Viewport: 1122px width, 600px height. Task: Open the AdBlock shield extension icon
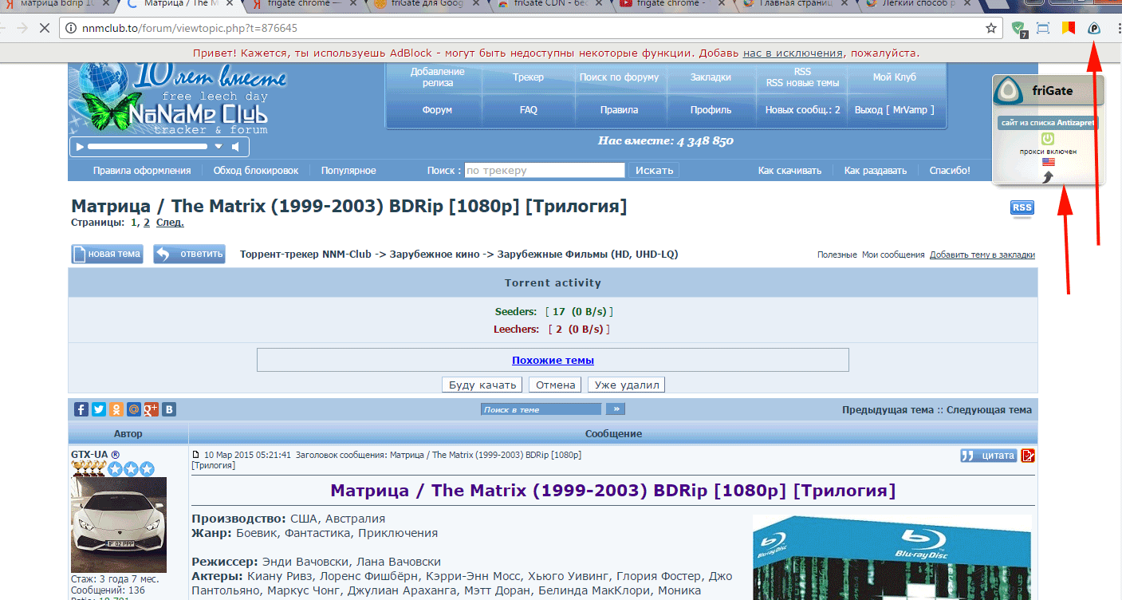1019,29
